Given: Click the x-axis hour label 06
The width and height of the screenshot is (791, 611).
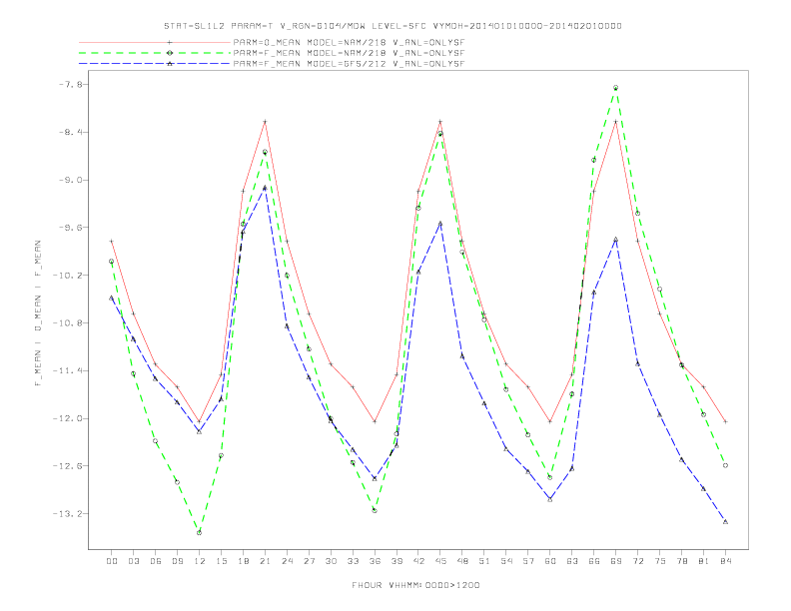Looking at the screenshot, I should (156, 561).
